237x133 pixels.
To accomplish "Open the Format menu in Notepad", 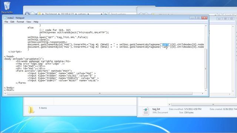I will point(20,22).
